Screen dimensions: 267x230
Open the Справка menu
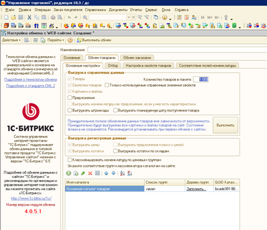pos(182,10)
